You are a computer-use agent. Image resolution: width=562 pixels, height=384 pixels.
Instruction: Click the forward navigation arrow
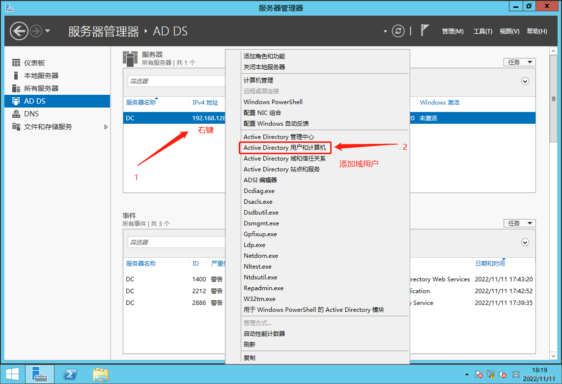pyautogui.click(x=36, y=31)
